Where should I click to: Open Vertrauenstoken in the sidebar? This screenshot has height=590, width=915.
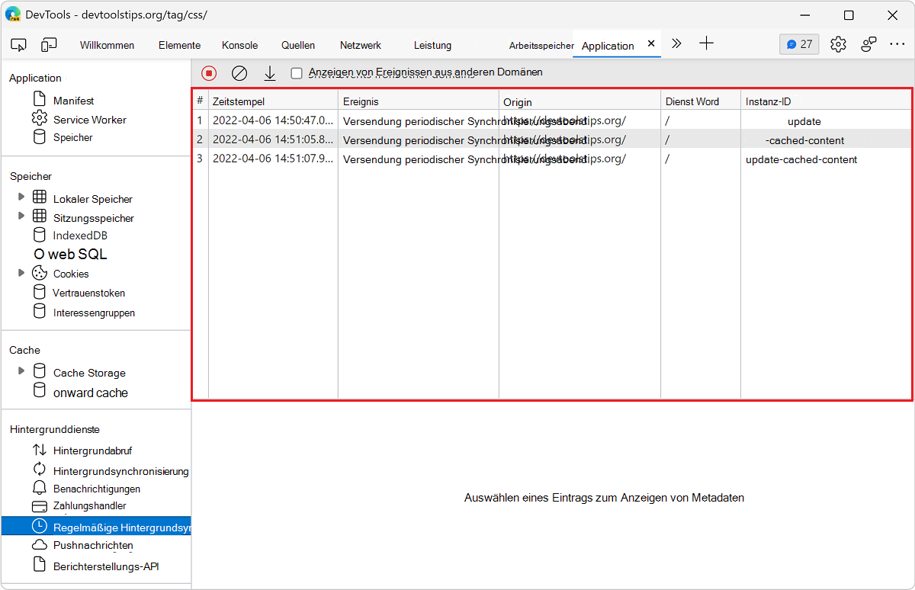88,293
